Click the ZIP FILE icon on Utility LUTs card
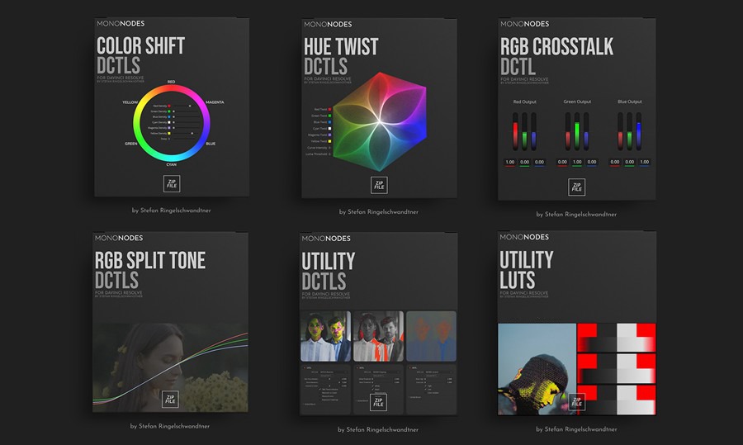The image size is (743, 445). coord(577,402)
